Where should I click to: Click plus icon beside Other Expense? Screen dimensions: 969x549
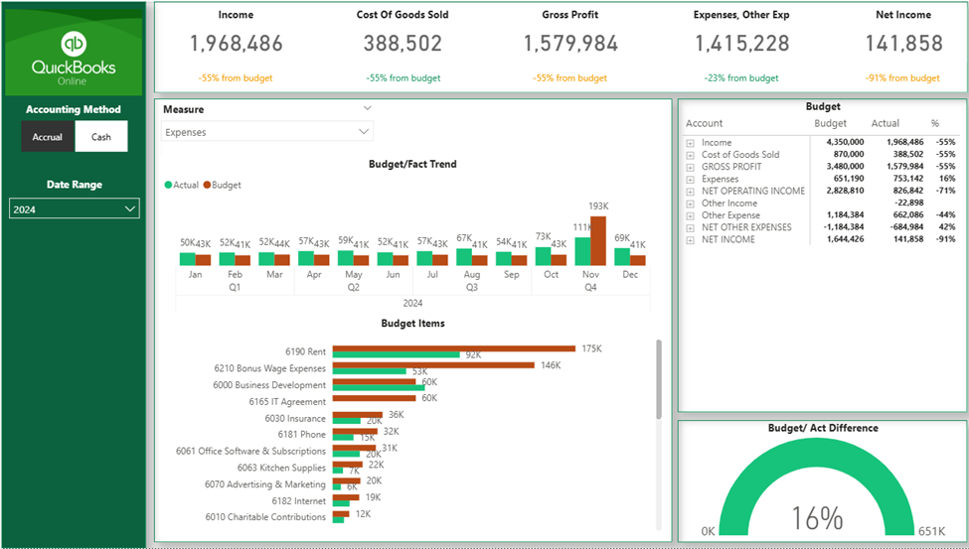pyautogui.click(x=690, y=215)
